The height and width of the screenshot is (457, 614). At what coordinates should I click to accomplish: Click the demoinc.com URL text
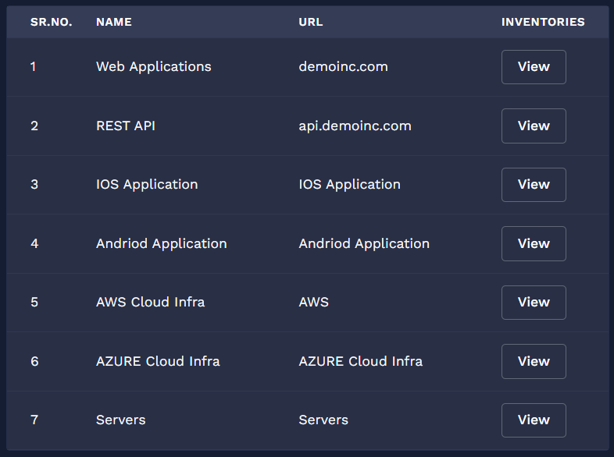343,67
